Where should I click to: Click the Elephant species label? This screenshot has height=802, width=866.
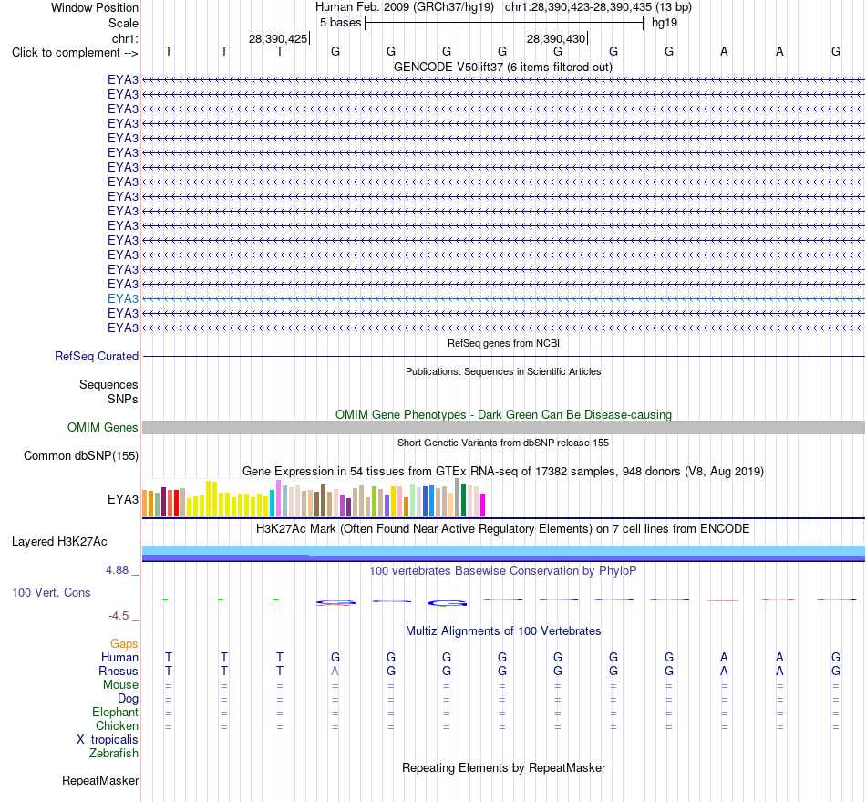click(116, 713)
